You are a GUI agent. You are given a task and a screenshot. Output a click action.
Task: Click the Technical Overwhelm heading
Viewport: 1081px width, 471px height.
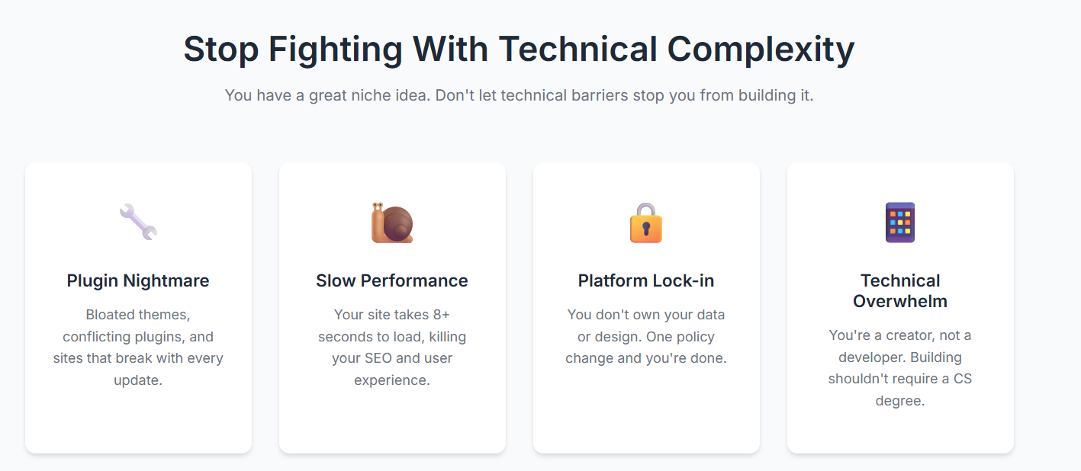coord(900,290)
